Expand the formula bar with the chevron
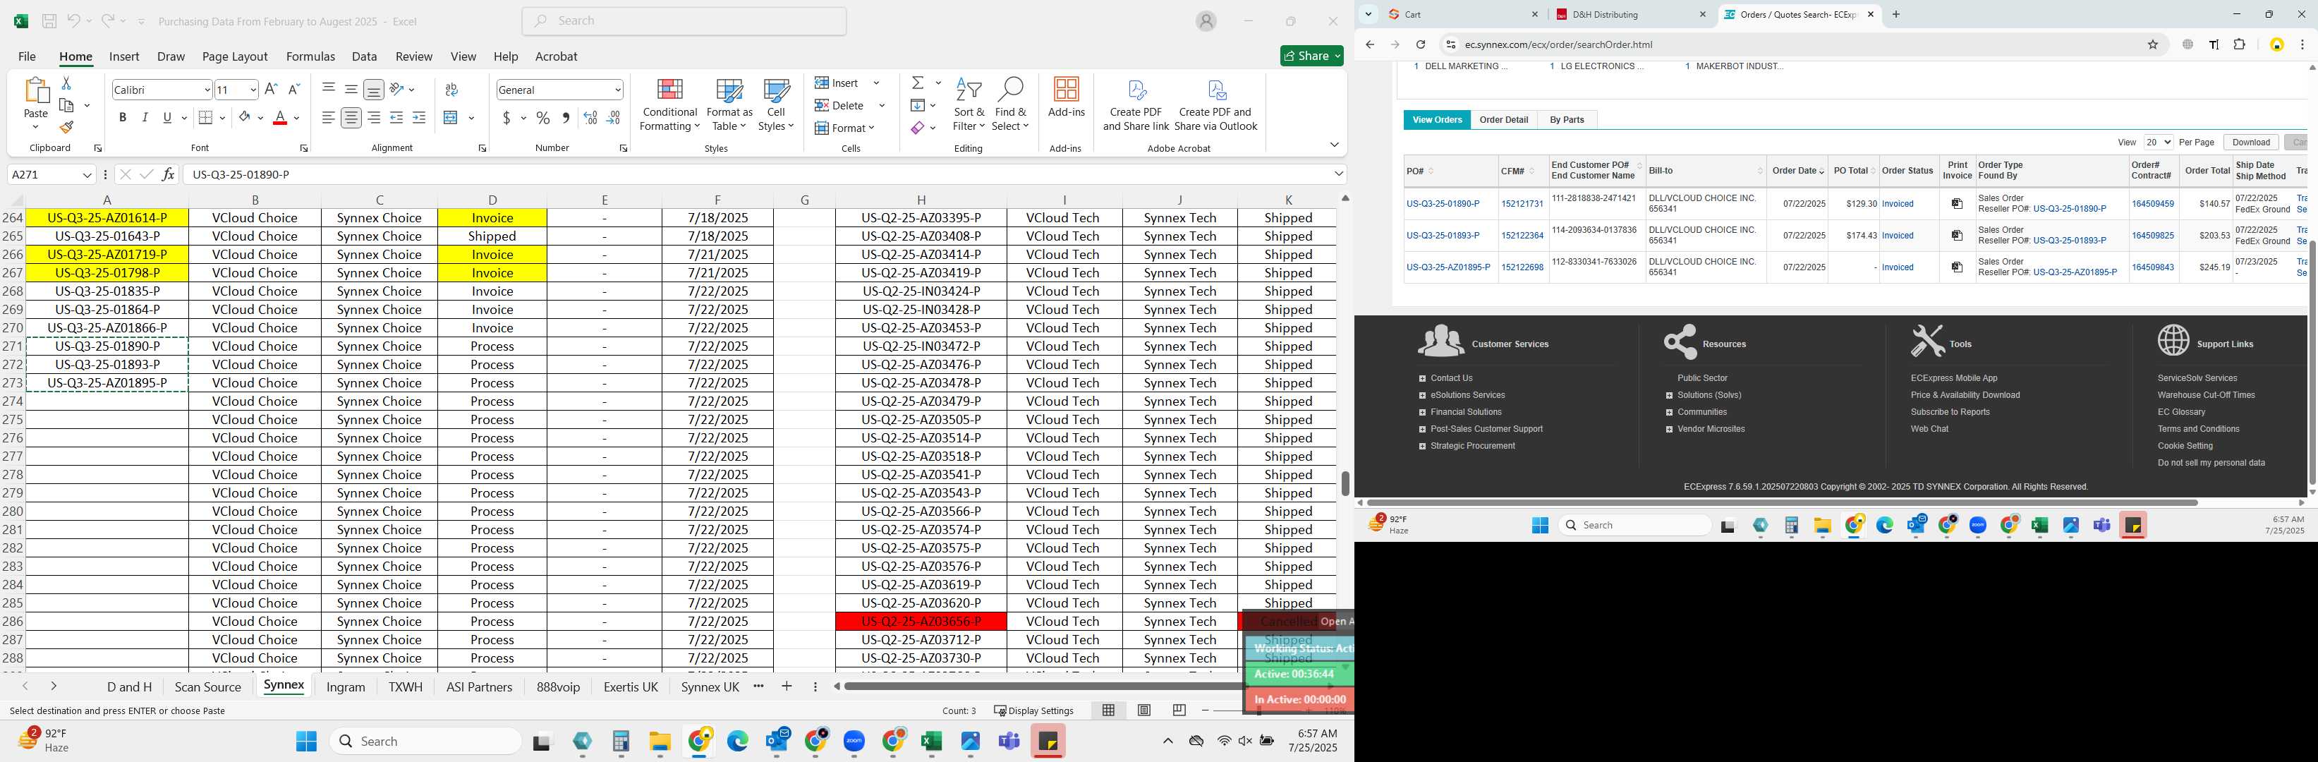Image resolution: width=2318 pixels, height=762 pixels. click(1338, 174)
